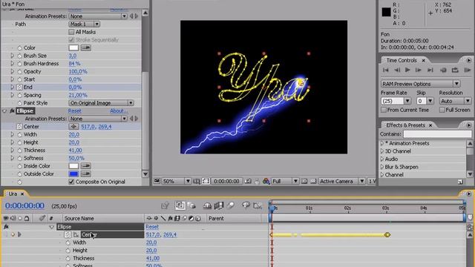Open the graph editor for Center
This screenshot has height=267, width=475.
click(x=76, y=234)
